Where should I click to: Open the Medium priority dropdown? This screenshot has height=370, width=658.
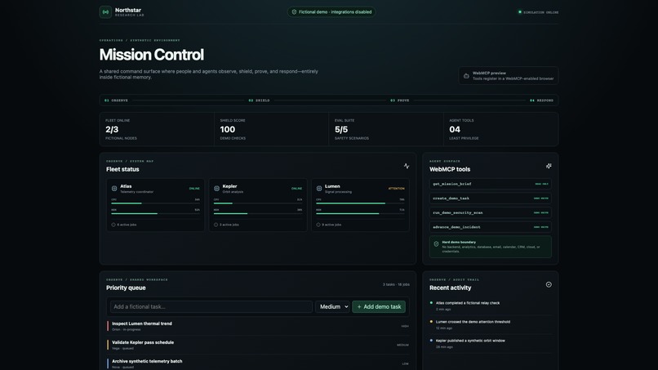[x=332, y=307]
